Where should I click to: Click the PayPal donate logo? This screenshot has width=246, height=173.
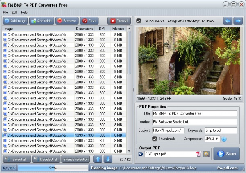8,168
